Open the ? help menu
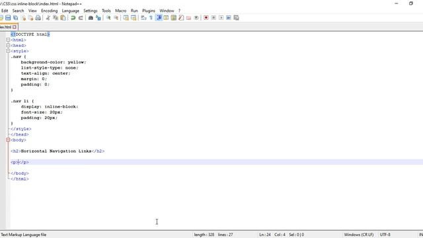 (x=179, y=11)
